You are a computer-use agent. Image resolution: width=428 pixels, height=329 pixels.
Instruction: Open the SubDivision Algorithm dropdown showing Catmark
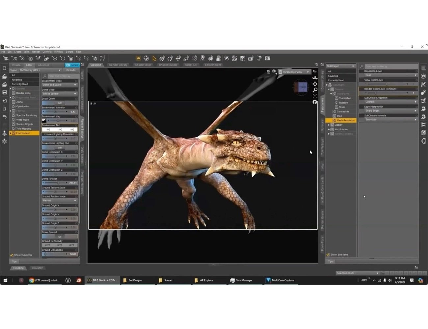388,102
